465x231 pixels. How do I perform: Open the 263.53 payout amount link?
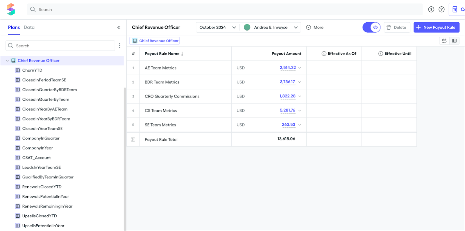click(x=289, y=125)
